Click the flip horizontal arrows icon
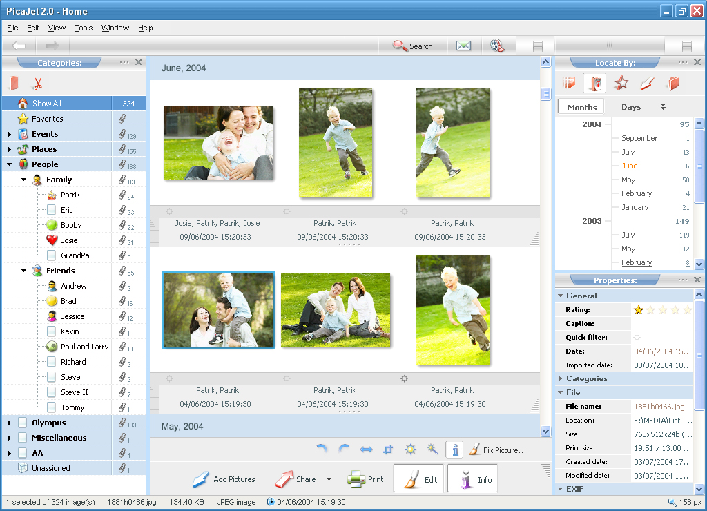 [x=366, y=450]
